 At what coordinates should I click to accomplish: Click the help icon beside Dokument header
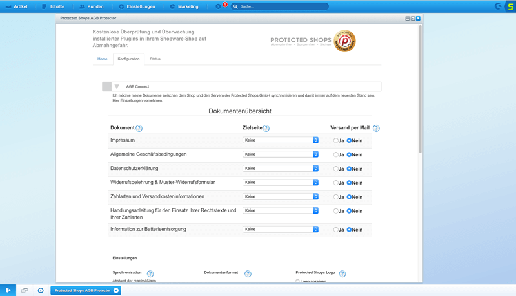pyautogui.click(x=139, y=128)
